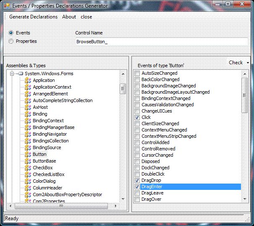
Task: Check the ControlAdded event checkbox
Action: [x=137, y=142]
